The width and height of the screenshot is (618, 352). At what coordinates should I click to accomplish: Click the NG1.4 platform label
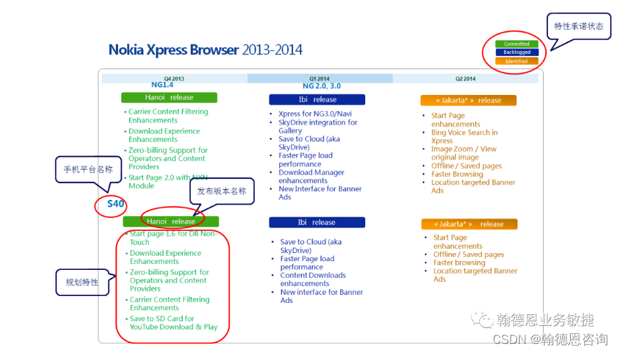click(162, 85)
